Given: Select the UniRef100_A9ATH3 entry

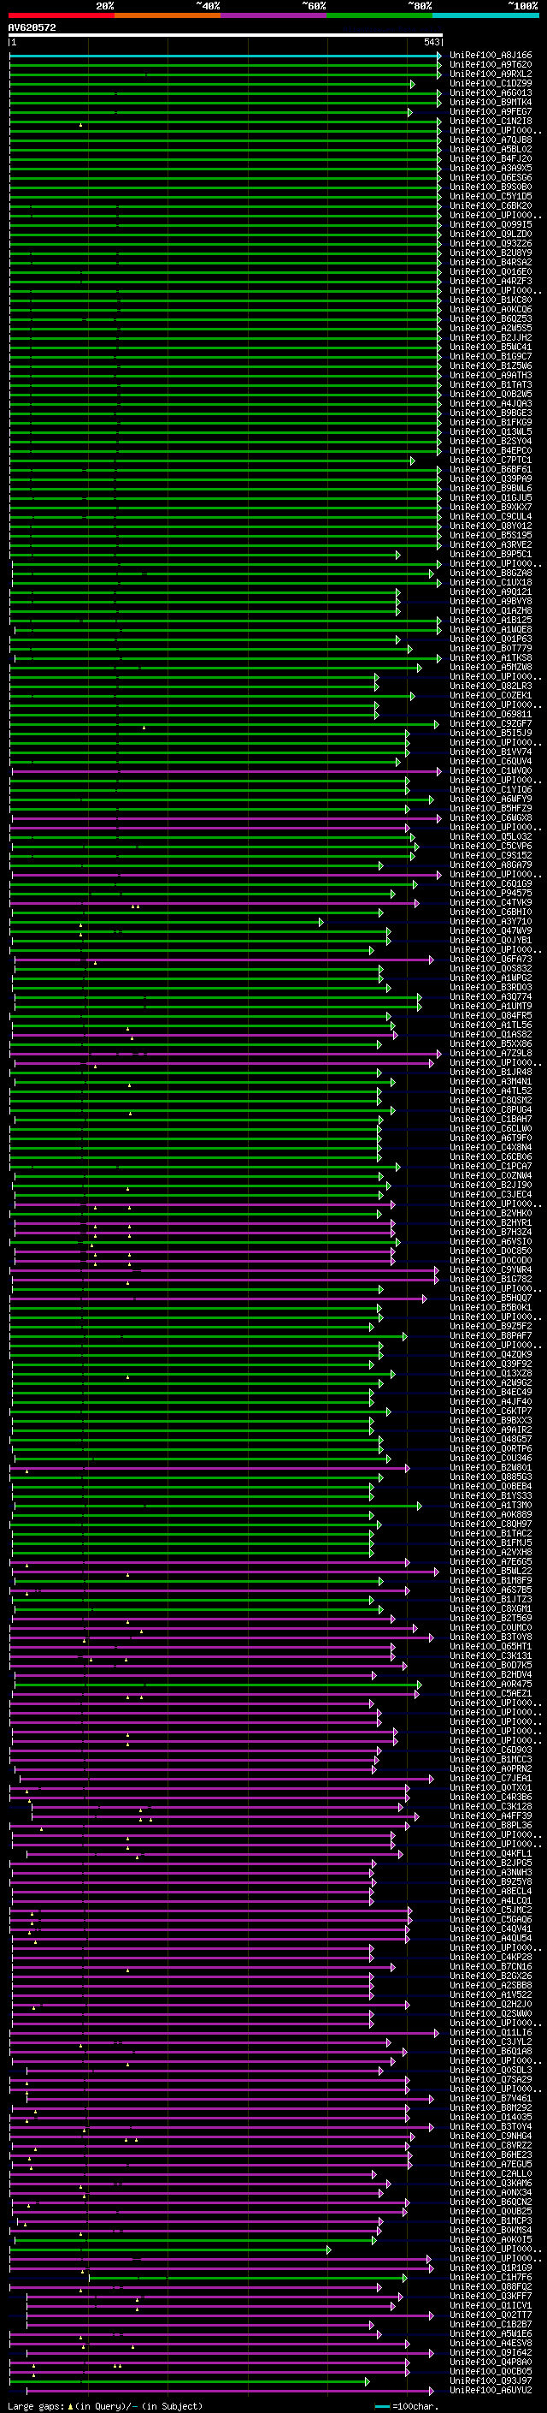Looking at the screenshot, I should click(x=490, y=376).
